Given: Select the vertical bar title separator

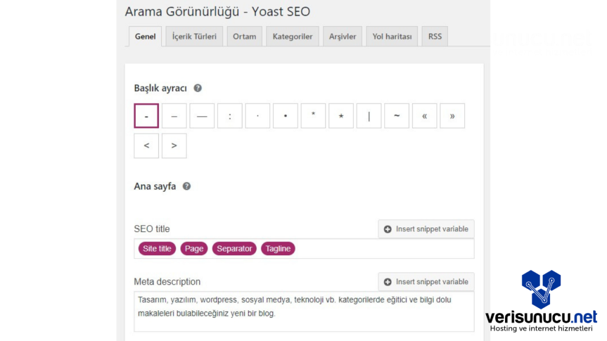Looking at the screenshot, I should click(369, 116).
